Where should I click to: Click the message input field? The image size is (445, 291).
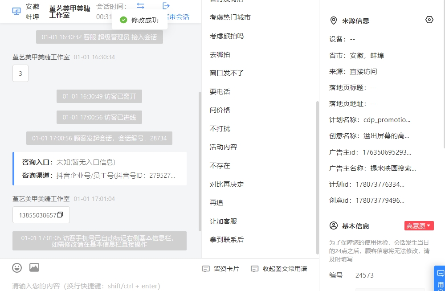(159, 286)
